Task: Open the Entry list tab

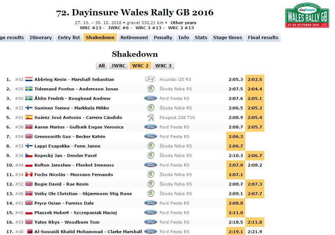Action: pos(69,37)
